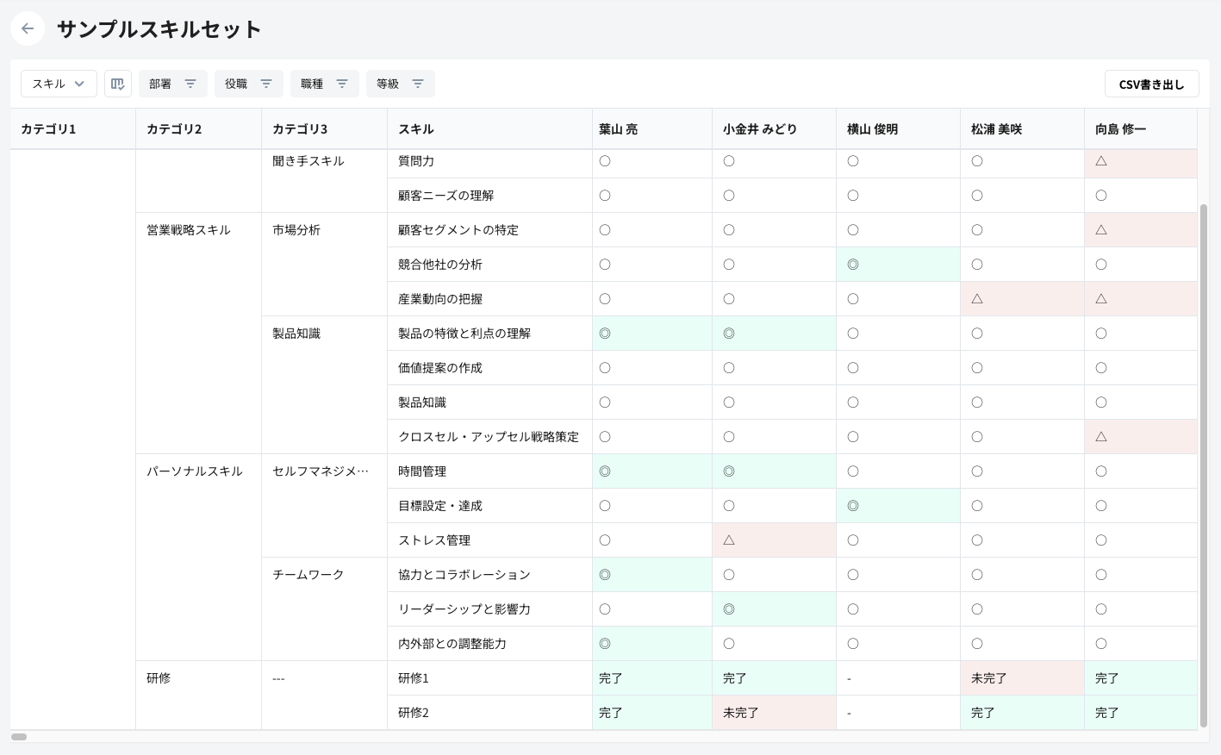Open the 役職 filter
Viewport: 1221px width, 755px height.
[x=248, y=84]
